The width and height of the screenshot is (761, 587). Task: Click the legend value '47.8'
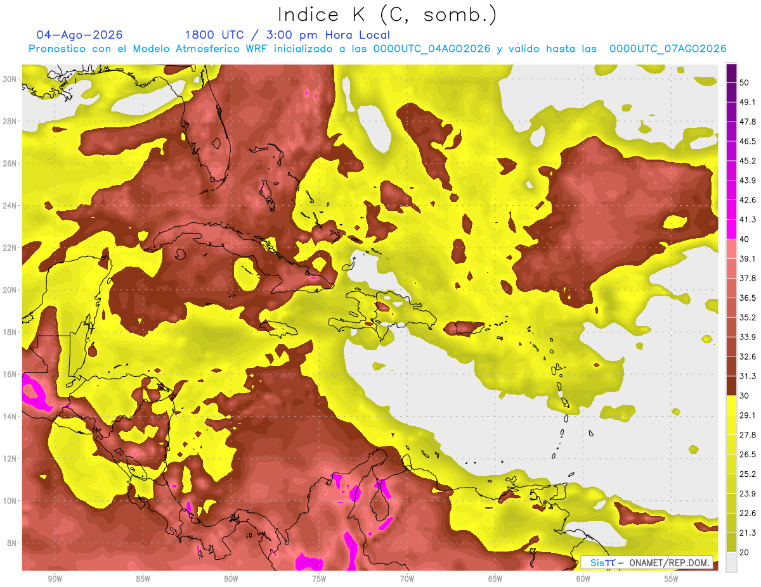pyautogui.click(x=748, y=122)
